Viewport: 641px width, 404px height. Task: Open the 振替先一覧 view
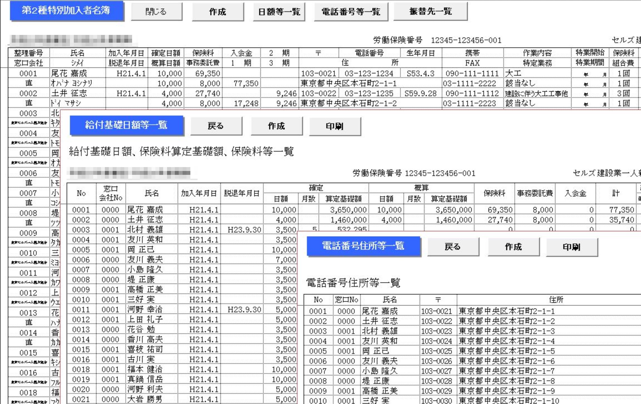[x=430, y=11]
